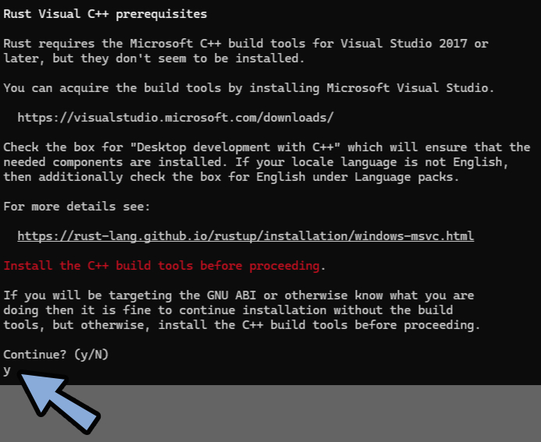
Task: Click the 'Continue? (y/N)' prompt
Action: pyautogui.click(x=56, y=355)
